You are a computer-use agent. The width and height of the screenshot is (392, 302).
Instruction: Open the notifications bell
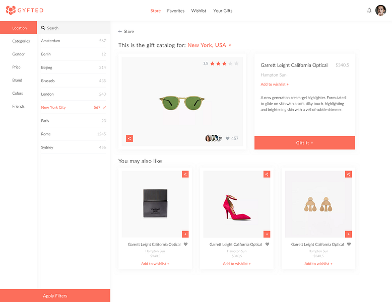[369, 11]
